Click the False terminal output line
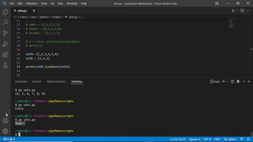Viewport: 253px width, 142px height. click(x=19, y=109)
